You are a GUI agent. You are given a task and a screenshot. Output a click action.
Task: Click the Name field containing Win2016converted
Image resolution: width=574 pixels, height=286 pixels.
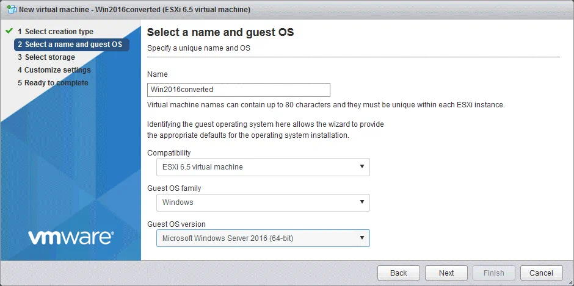tap(238, 90)
